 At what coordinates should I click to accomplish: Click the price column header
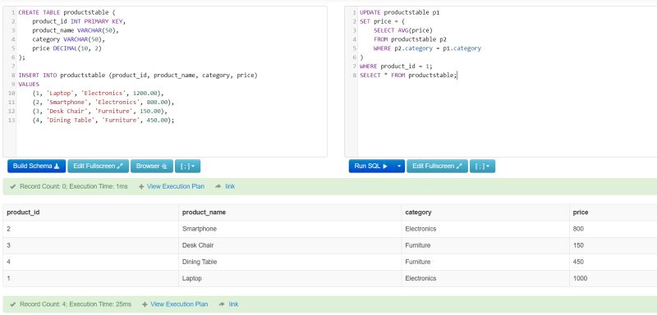pos(581,212)
